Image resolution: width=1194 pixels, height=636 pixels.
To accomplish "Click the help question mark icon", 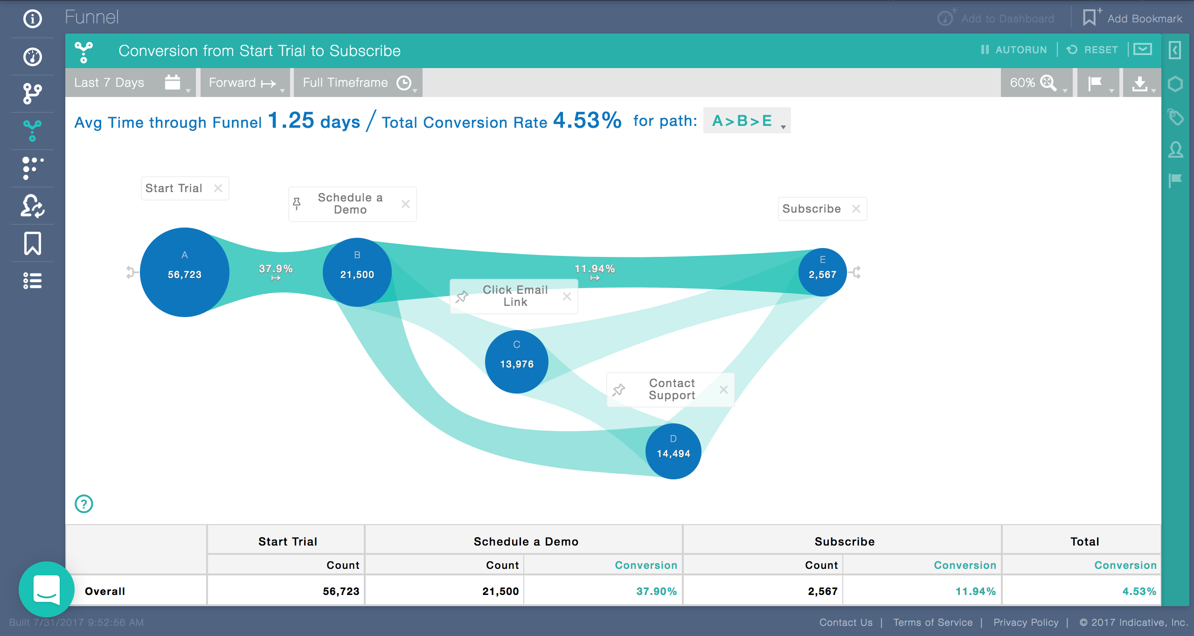I will pos(84,504).
